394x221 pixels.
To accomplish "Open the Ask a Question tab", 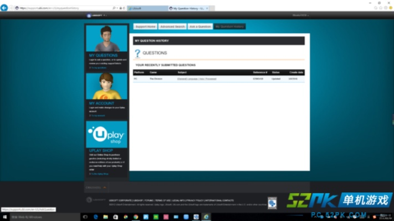I will coord(199,27).
